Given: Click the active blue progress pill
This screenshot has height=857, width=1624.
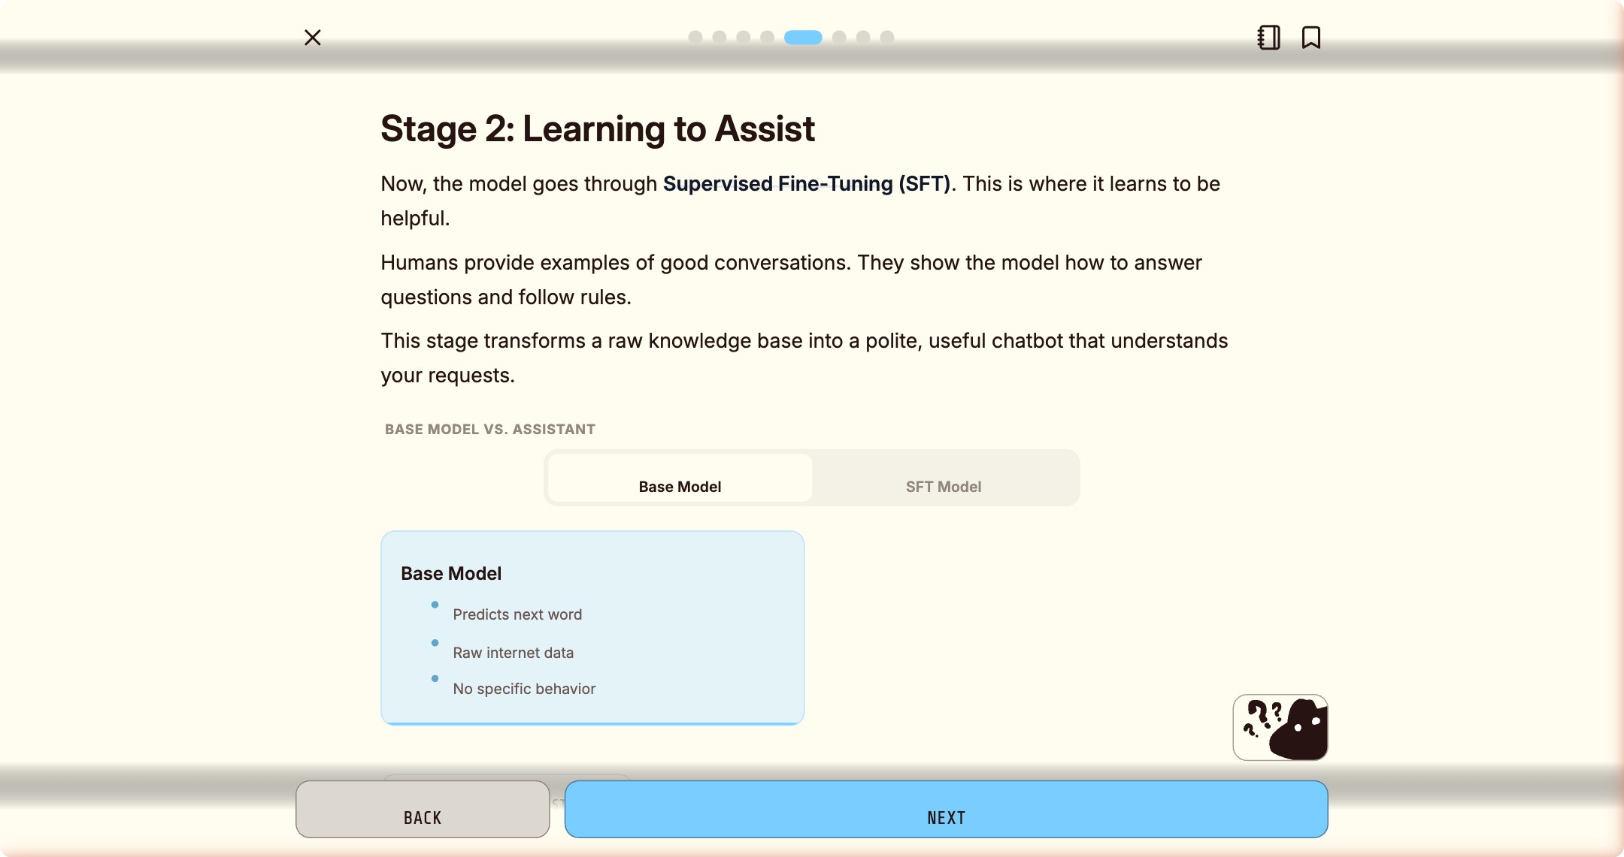Looking at the screenshot, I should pos(803,37).
